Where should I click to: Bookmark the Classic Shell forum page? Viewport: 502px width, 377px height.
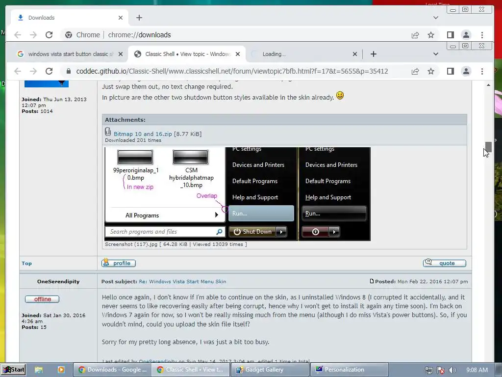pos(431,71)
